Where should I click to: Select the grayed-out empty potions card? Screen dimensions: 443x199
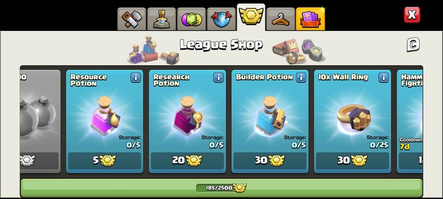(40, 121)
